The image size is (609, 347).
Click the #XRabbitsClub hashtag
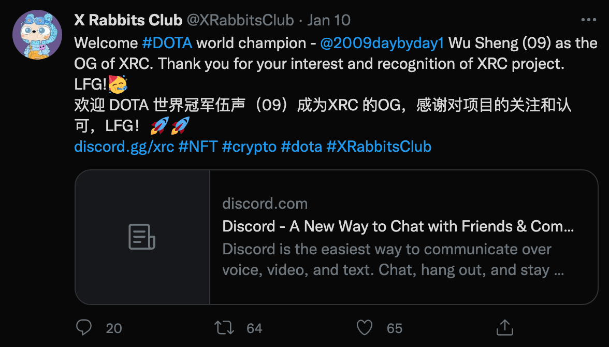coord(379,147)
